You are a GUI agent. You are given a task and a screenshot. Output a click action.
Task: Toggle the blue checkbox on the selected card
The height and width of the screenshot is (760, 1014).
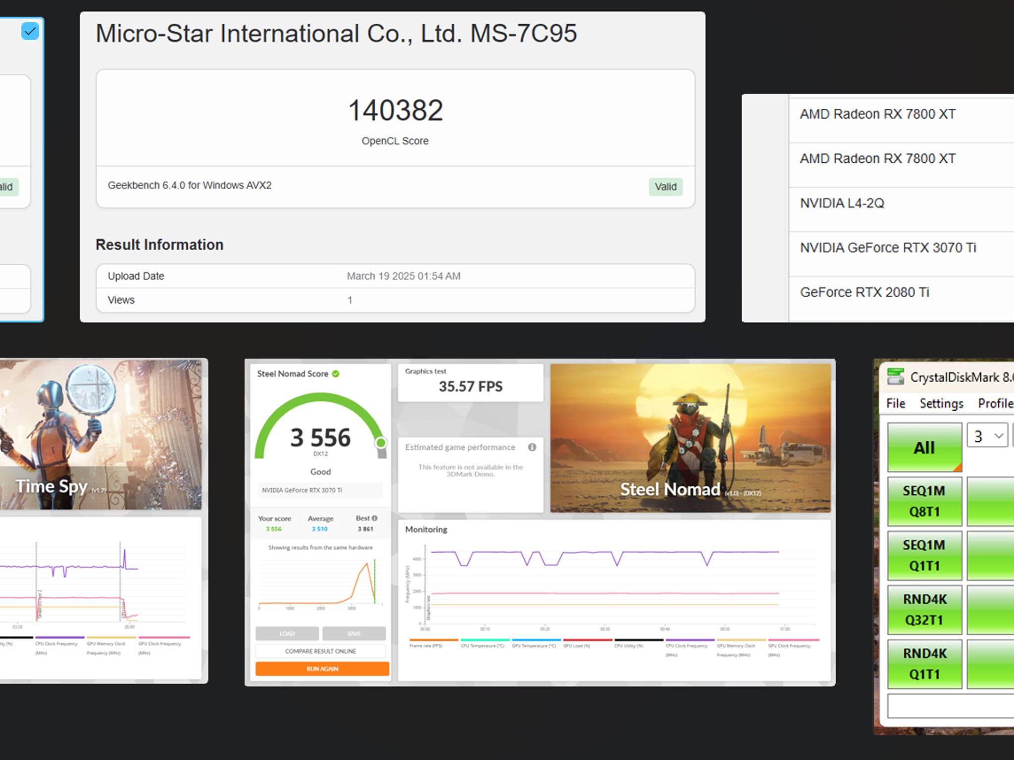30,32
